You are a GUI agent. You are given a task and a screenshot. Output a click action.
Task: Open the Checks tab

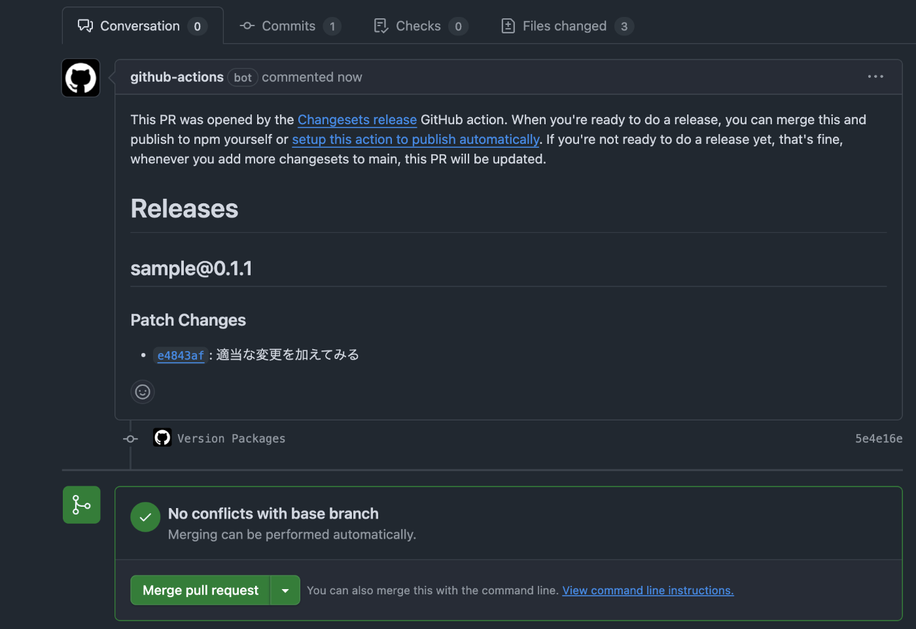point(420,26)
